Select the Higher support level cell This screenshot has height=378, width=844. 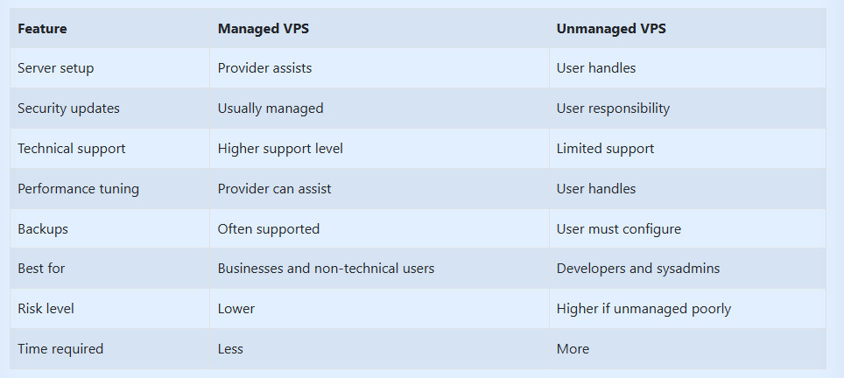coord(280,149)
